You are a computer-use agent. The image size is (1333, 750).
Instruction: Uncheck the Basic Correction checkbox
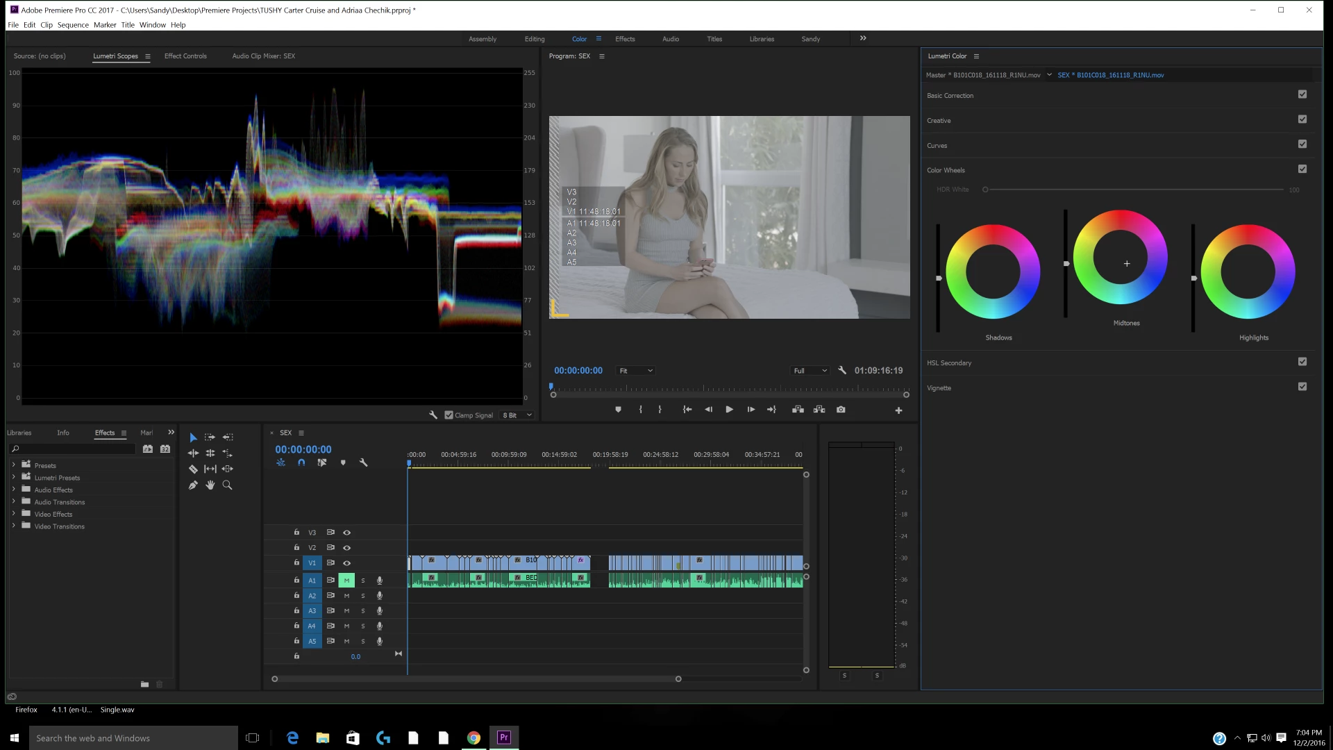click(x=1302, y=94)
